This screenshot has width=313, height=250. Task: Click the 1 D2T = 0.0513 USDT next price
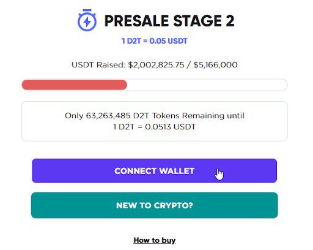[154, 127]
